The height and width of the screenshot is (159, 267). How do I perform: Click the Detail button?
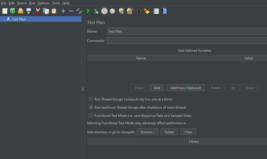coord(139,88)
